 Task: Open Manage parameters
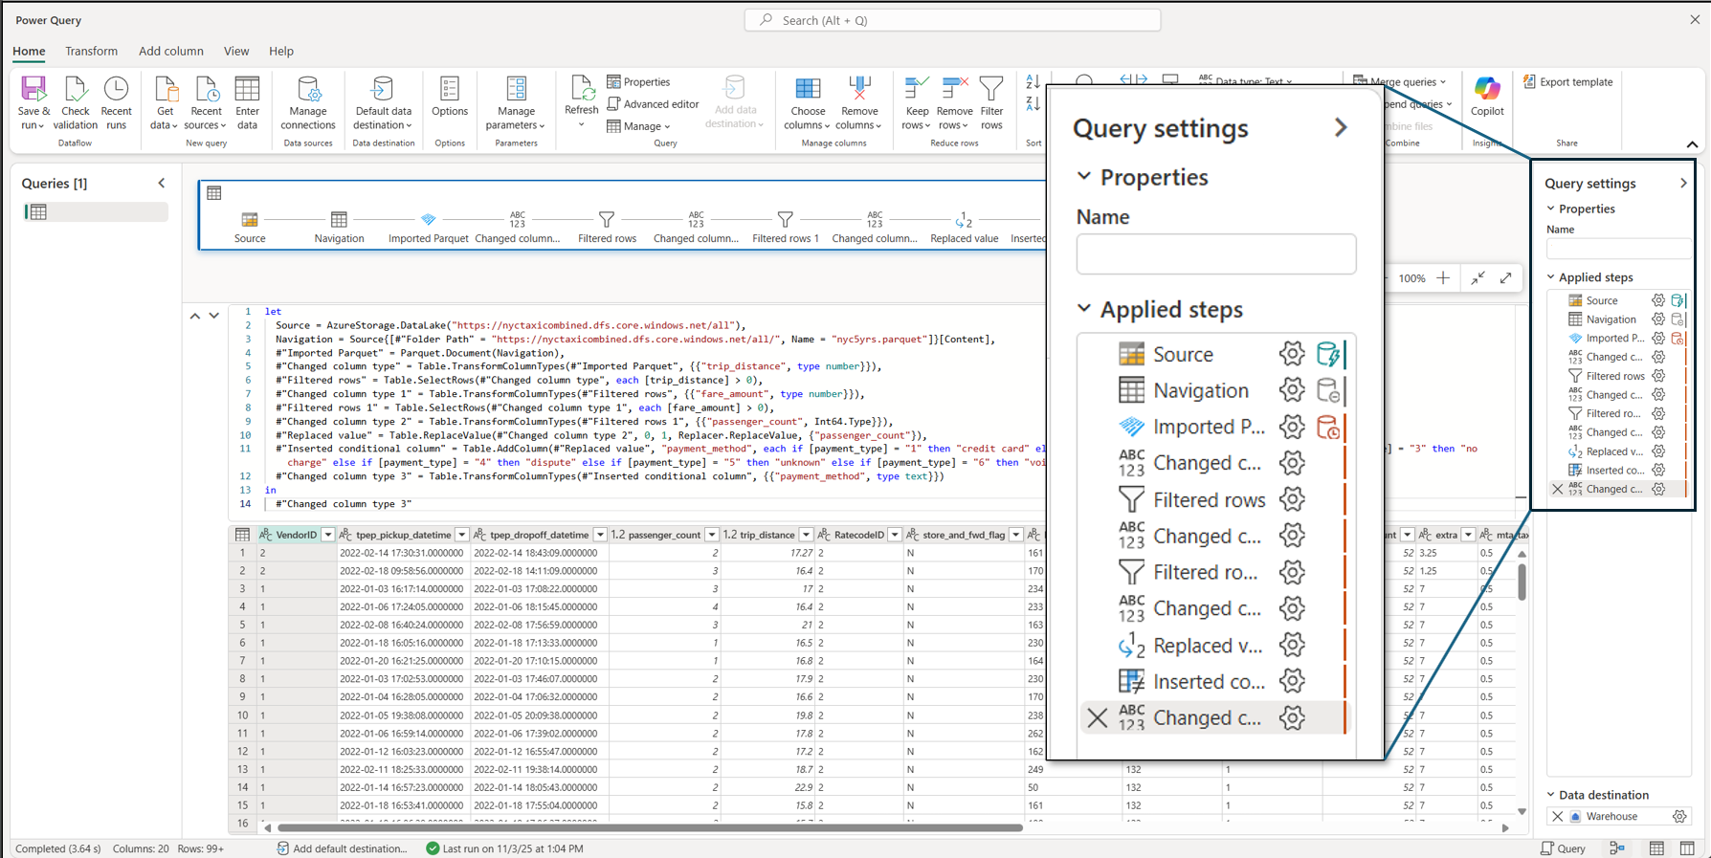516,103
